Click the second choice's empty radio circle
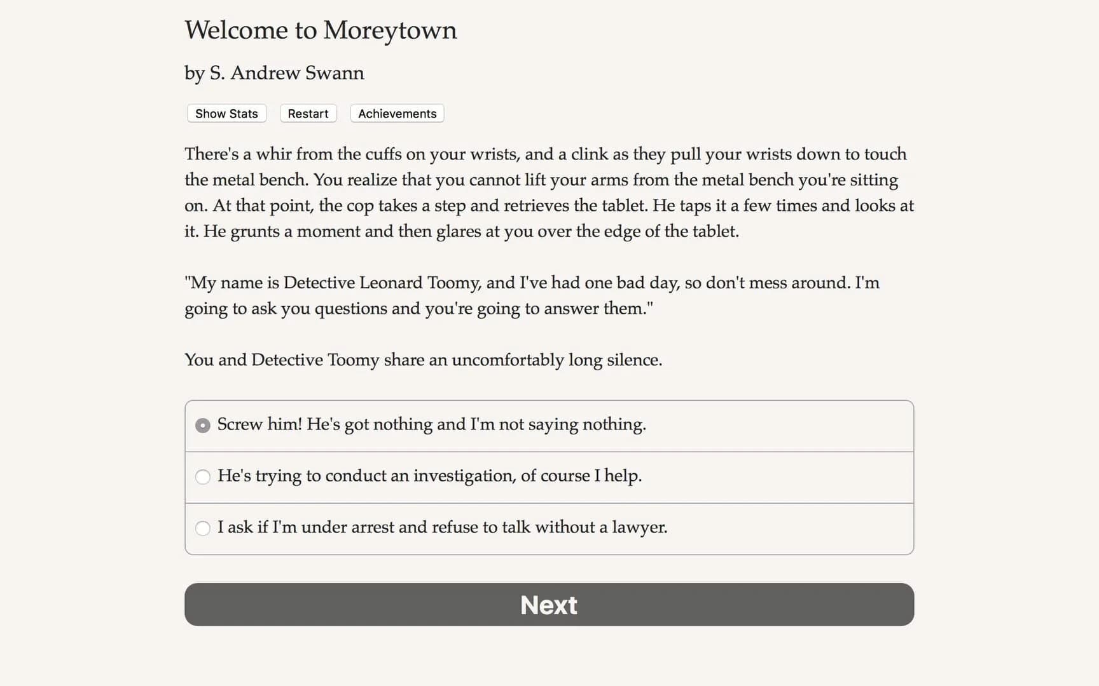This screenshot has height=686, width=1099. [x=202, y=476]
